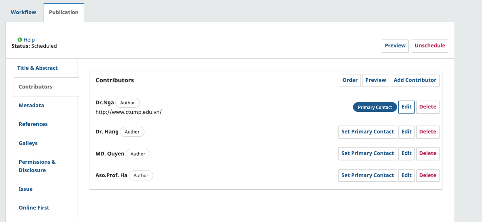Click the green Help info icon
482x222 pixels.
(20, 40)
